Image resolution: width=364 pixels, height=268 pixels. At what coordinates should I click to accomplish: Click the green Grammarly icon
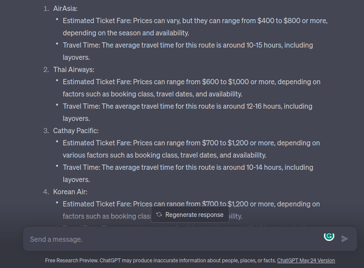pyautogui.click(x=329, y=236)
